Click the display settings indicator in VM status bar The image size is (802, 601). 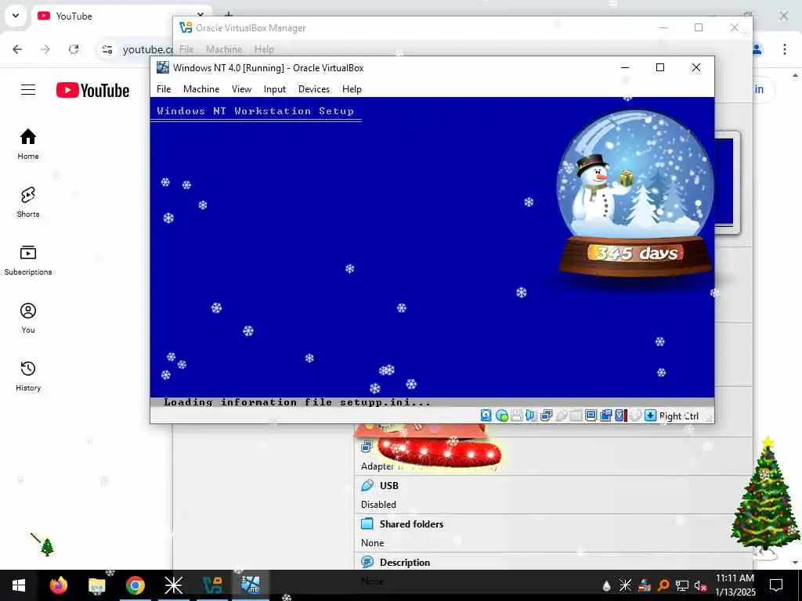point(591,416)
